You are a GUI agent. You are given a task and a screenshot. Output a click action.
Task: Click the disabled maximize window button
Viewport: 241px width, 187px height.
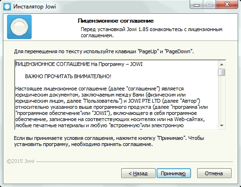click(209, 5)
